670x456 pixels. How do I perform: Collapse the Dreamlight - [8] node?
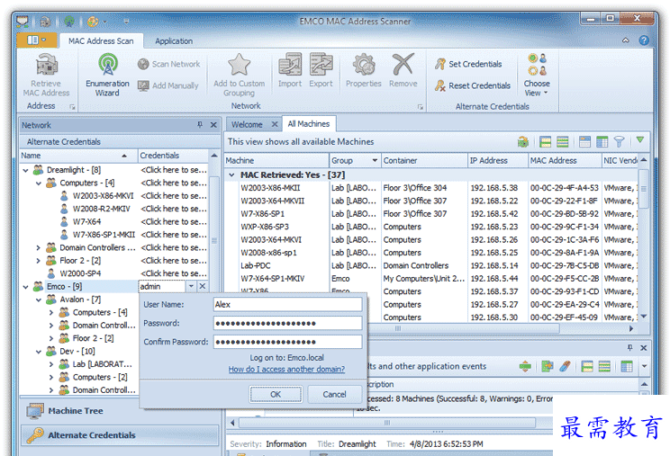click(x=25, y=170)
